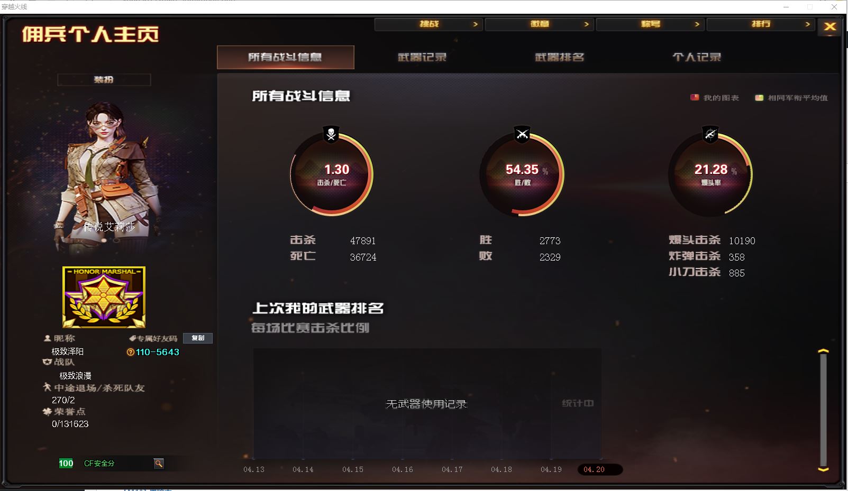Viewport: 848px width, 491px height.
Task: Click the 复制 button to copy friend code
Action: (x=198, y=338)
